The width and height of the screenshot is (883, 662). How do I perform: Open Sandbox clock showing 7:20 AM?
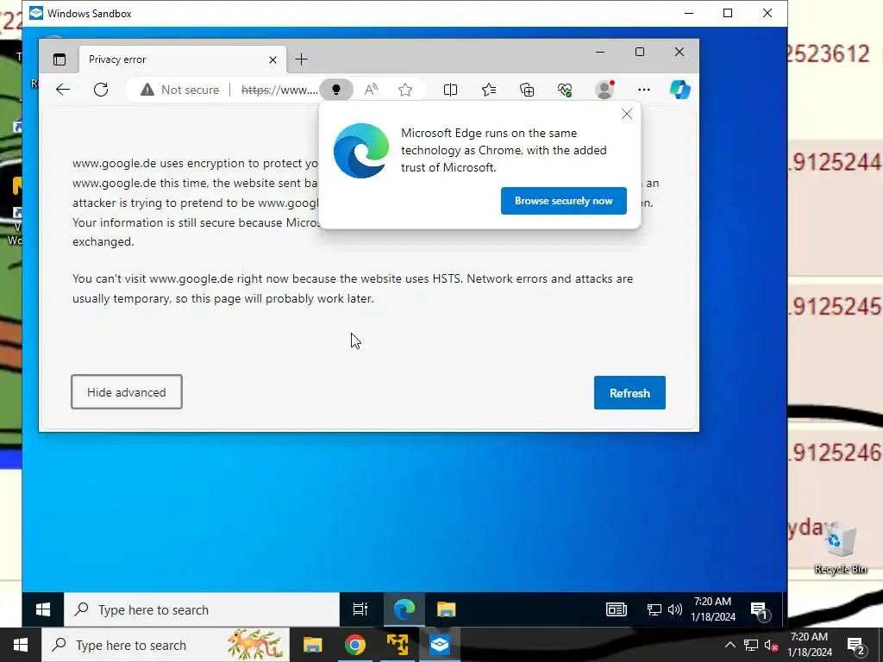coord(713,609)
